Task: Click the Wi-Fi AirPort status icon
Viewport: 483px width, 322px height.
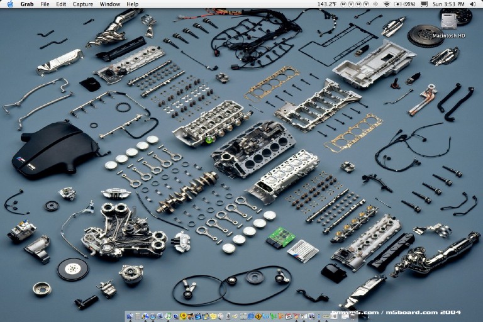Action: (x=386, y=4)
